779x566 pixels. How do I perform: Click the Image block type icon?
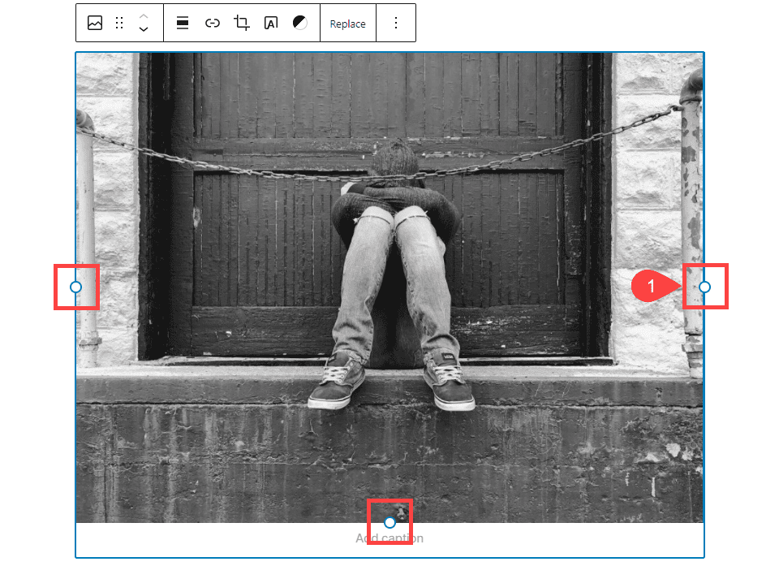pyautogui.click(x=95, y=23)
